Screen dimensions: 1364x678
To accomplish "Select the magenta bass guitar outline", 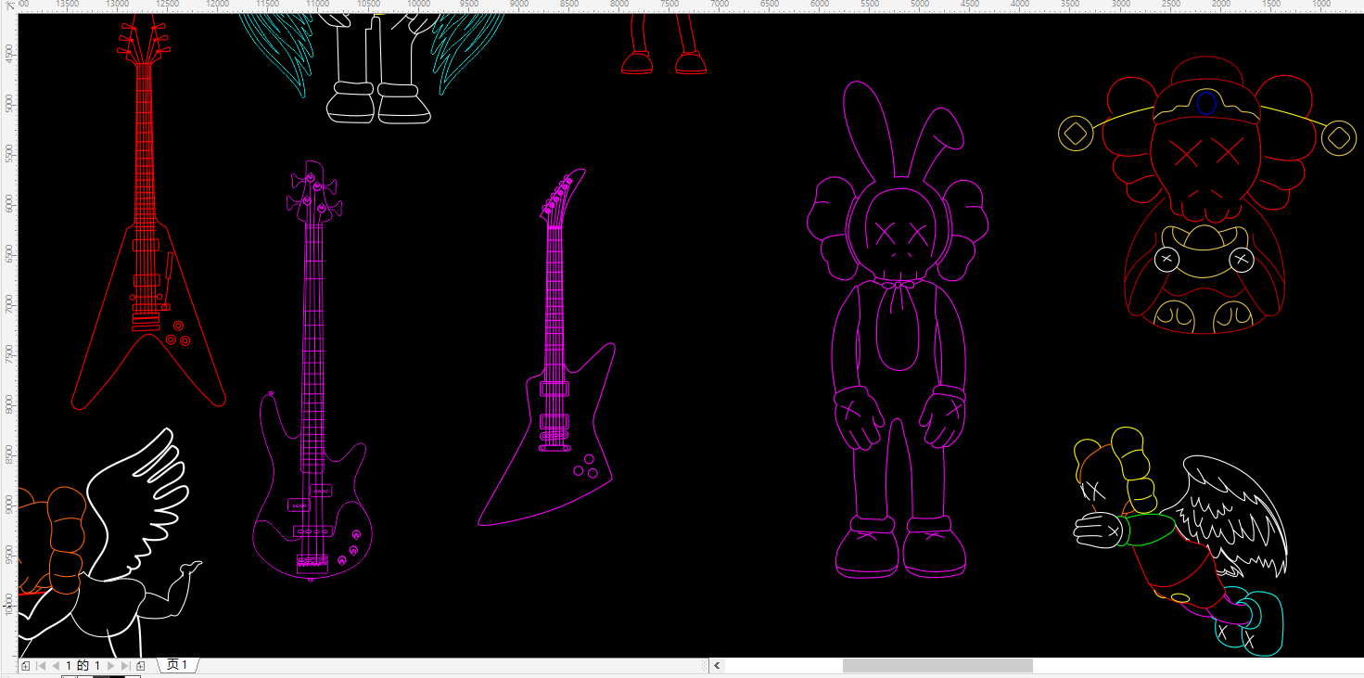I will point(312,371).
